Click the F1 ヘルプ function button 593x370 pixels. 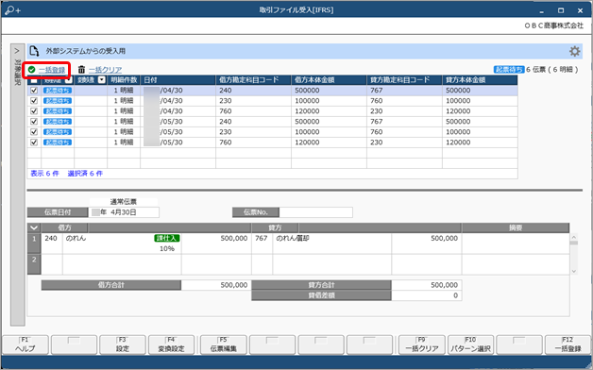[25, 345]
